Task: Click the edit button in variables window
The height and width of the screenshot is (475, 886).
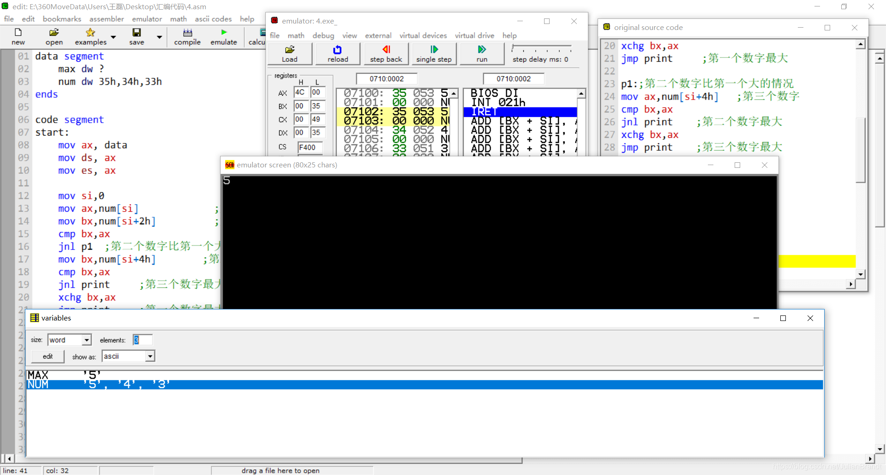Action: (48, 356)
